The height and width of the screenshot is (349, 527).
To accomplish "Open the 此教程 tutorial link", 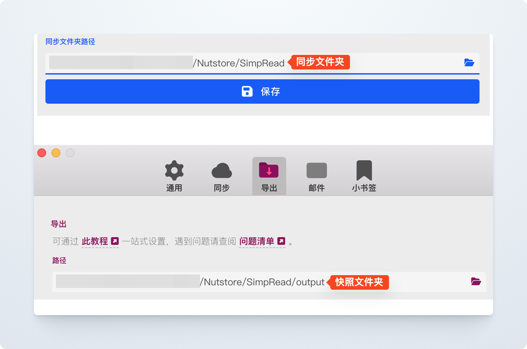I will click(96, 241).
